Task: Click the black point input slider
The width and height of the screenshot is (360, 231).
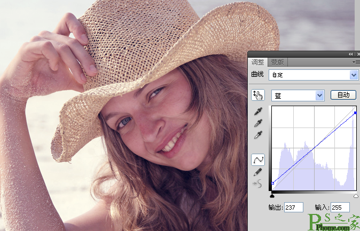Action: 272,196
